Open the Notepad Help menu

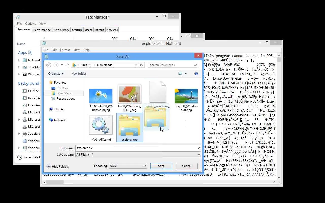point(86,50)
